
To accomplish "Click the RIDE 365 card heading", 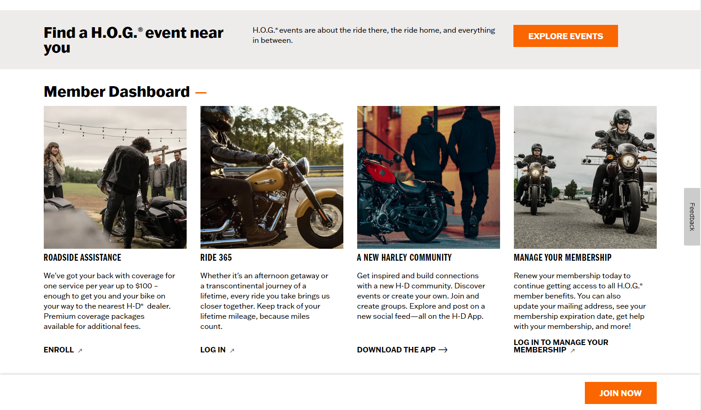I will 216,258.
